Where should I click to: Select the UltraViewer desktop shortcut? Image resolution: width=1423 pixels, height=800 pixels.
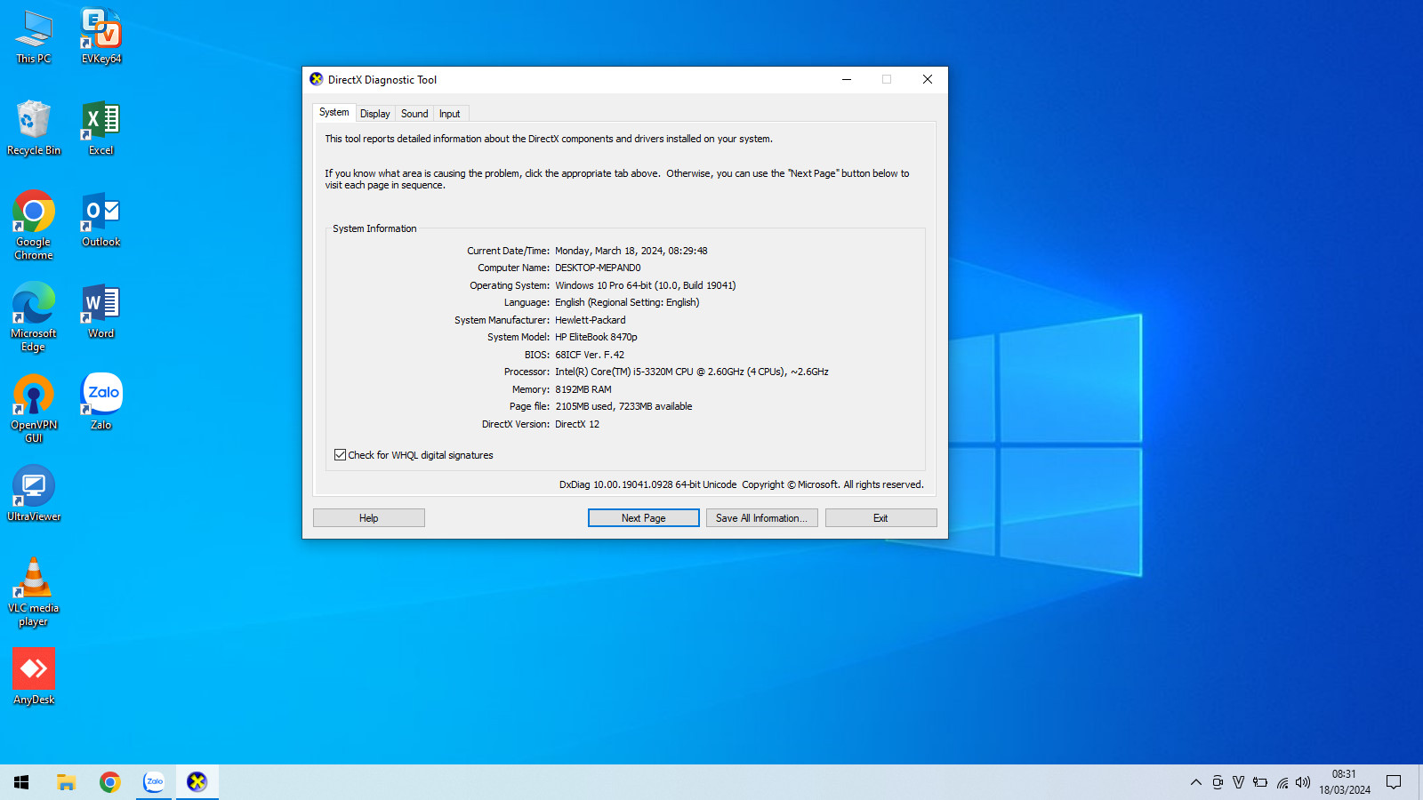click(x=34, y=495)
